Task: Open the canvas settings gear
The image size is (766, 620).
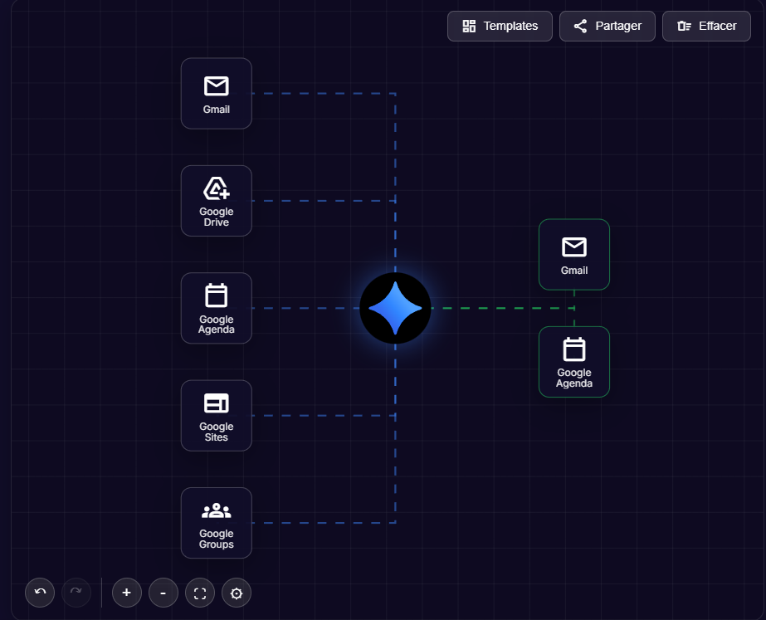Action: click(x=236, y=593)
